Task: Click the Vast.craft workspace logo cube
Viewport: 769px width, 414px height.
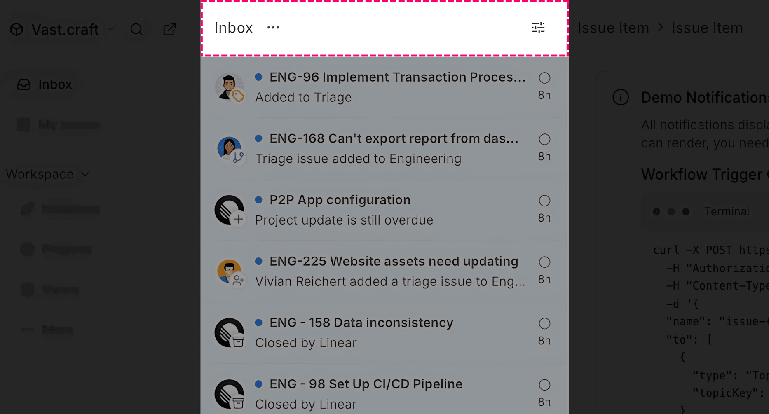Action: tap(16, 29)
